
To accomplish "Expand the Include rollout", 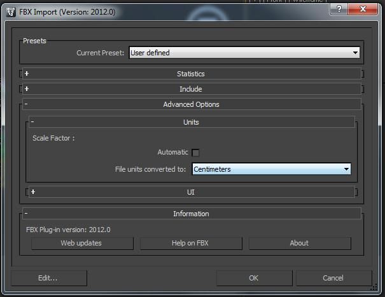I will [192, 89].
